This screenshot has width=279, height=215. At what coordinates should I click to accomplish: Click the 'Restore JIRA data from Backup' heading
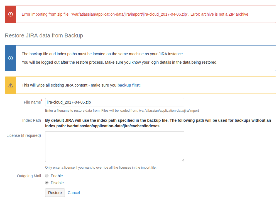[x=44, y=35]
